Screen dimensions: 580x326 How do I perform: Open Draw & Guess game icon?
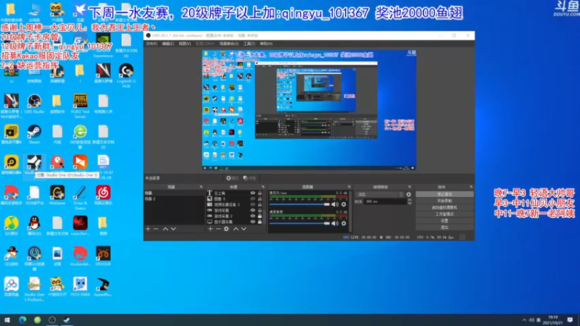click(x=80, y=198)
